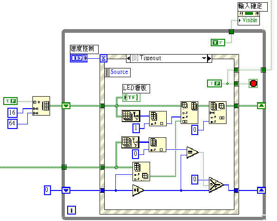Select Index Array node wired to constant 1
The image size is (277, 221).
[x=158, y=118]
